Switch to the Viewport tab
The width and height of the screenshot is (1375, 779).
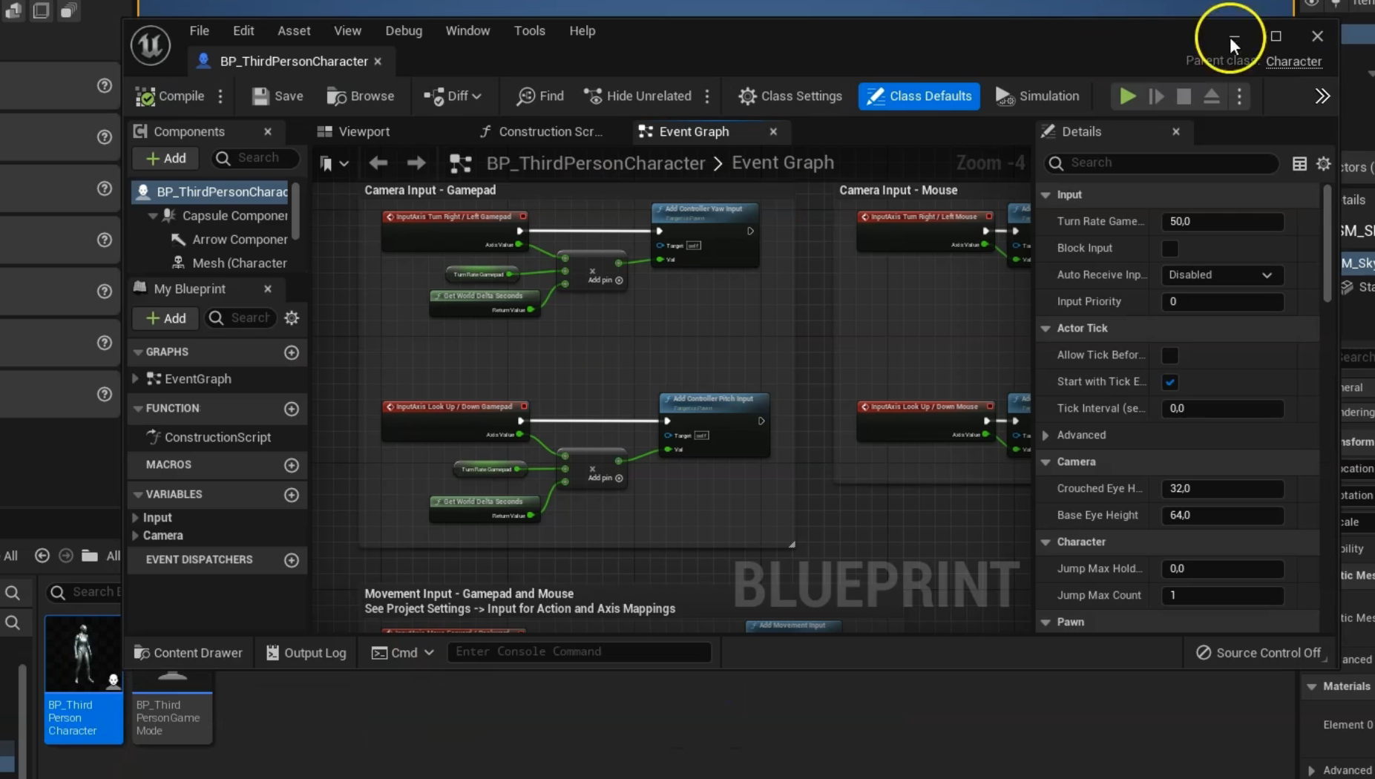coord(364,132)
